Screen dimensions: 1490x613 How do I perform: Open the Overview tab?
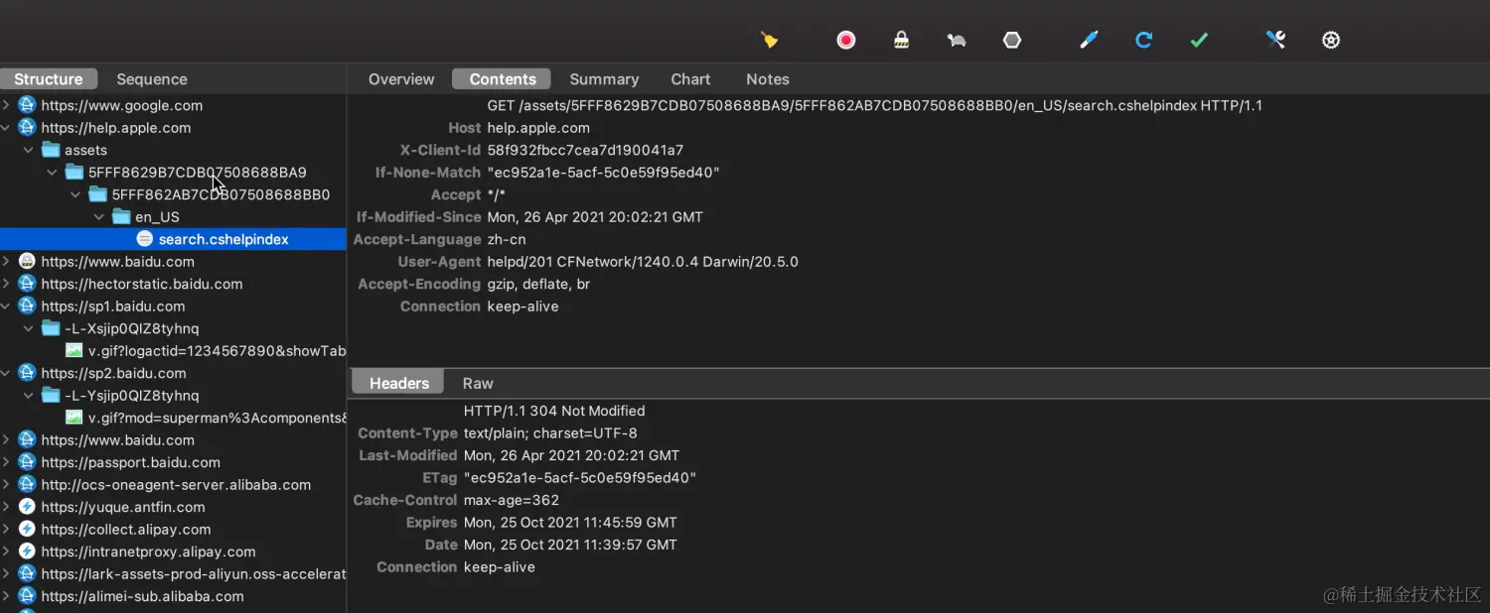pyautogui.click(x=401, y=79)
